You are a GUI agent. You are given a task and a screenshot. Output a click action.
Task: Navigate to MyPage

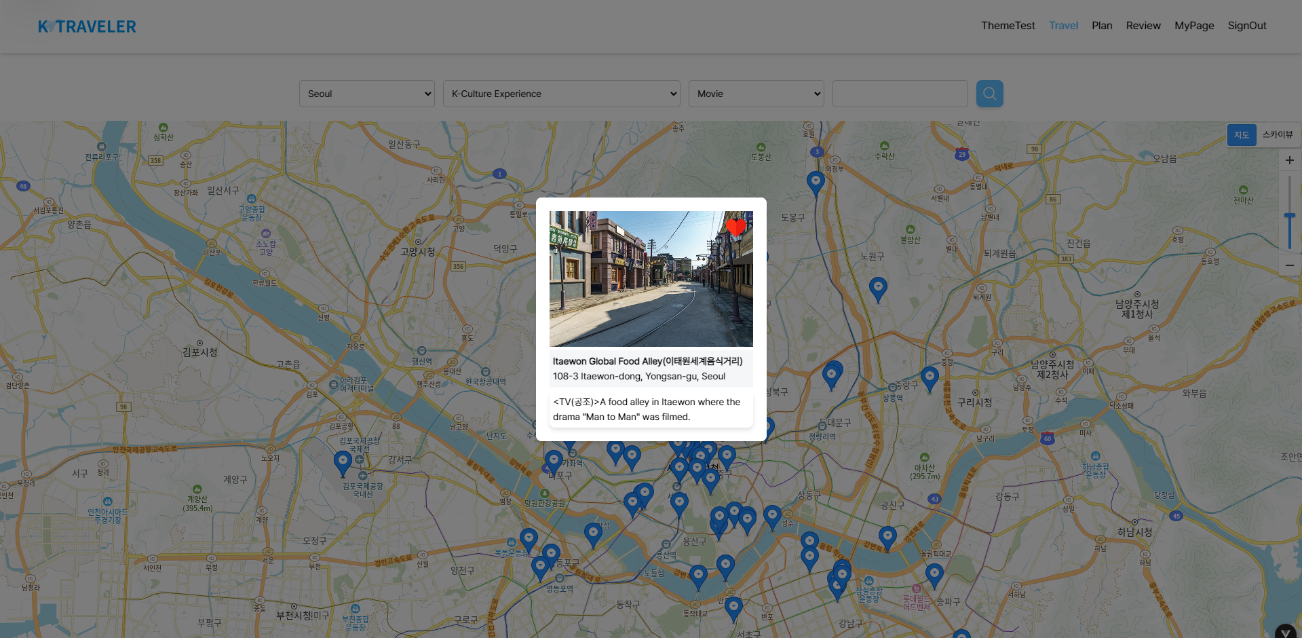point(1194,26)
